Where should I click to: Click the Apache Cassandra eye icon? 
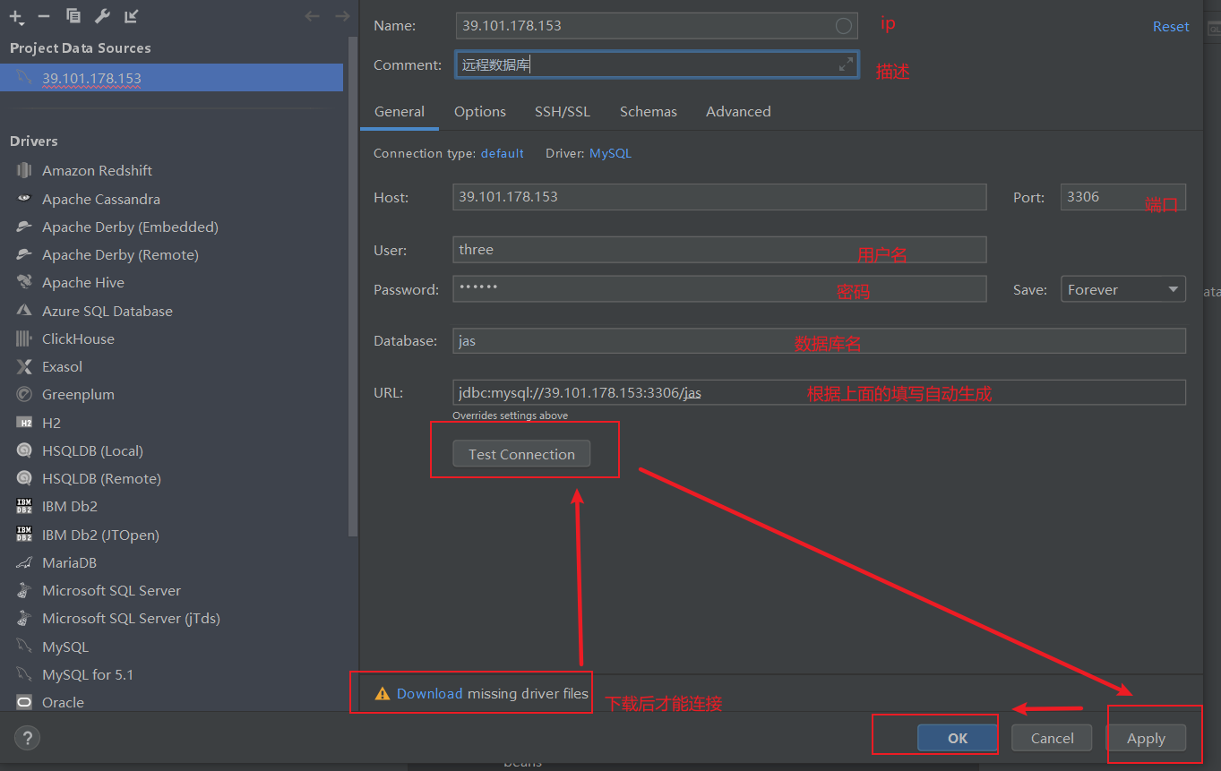click(x=24, y=199)
